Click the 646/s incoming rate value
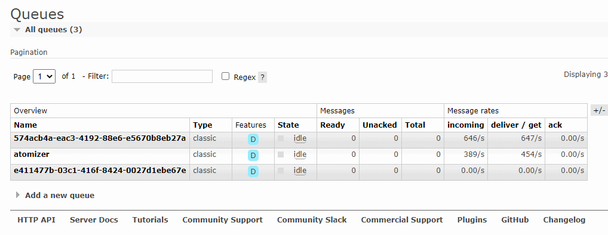Screen dimensions: 608x235 click(474, 138)
